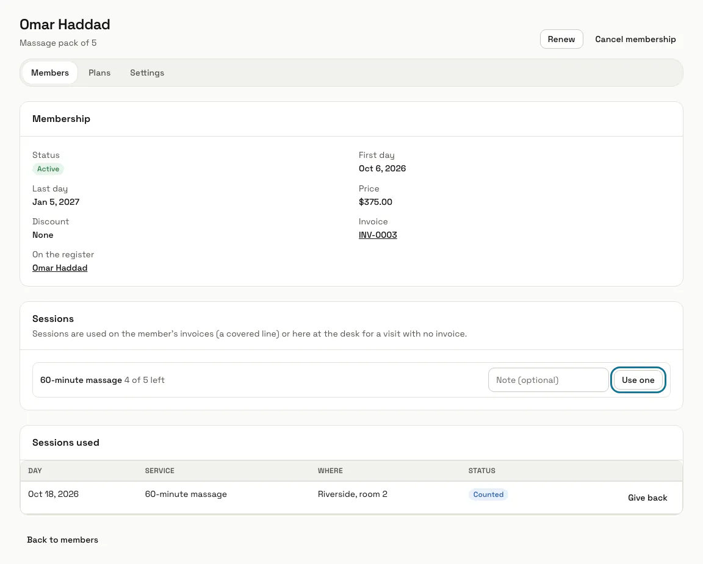The height and width of the screenshot is (564, 703).
Task: Use one 60-minute massage session
Action: point(638,380)
